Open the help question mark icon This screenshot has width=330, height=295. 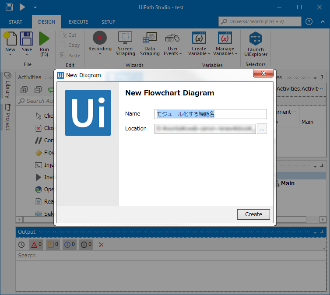point(309,21)
